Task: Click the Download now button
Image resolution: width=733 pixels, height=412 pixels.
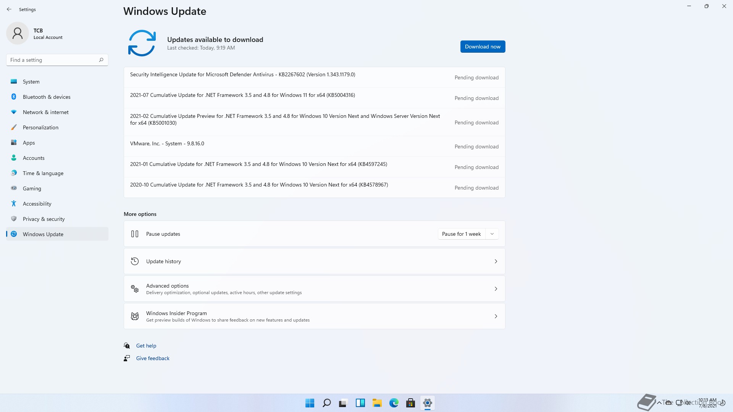Action: tap(483, 47)
